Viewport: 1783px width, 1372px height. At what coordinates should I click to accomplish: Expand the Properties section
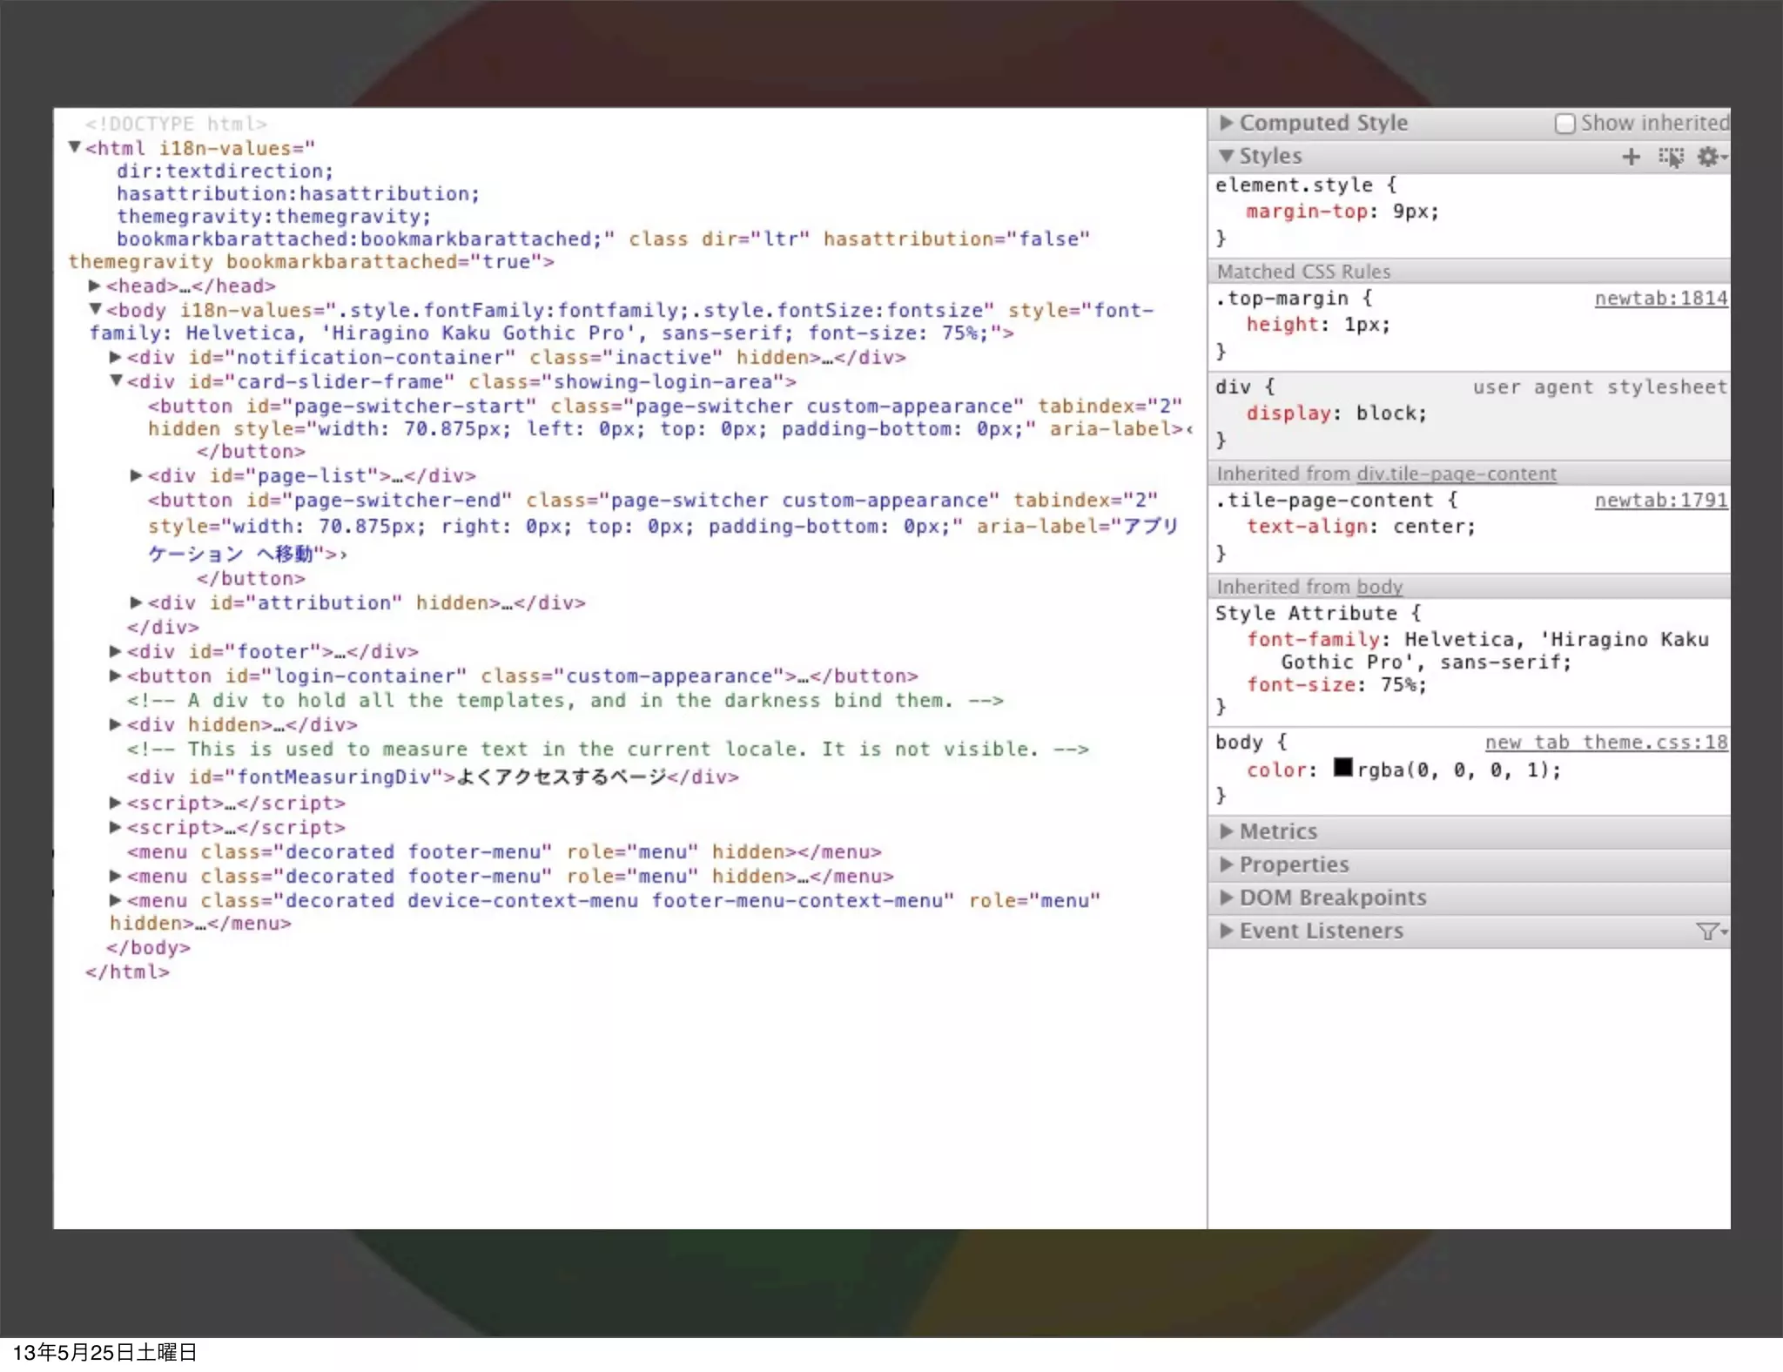tap(1227, 864)
